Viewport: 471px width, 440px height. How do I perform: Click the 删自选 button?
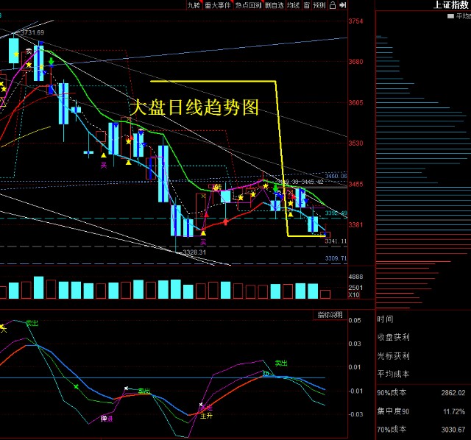pyautogui.click(x=274, y=5)
